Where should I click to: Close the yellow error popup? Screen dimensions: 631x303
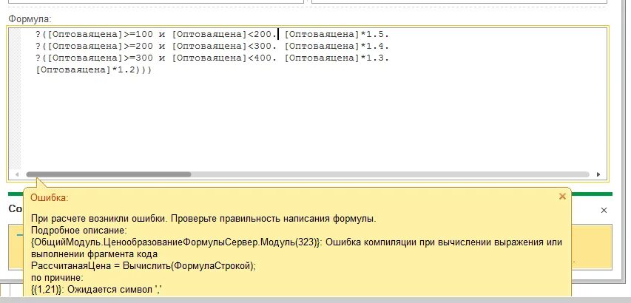pos(562,197)
